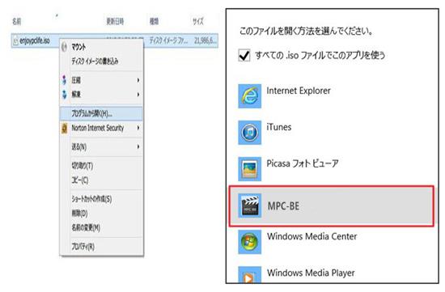Click the enjoypclife.iso file icon
This screenshot has height=292, width=445.
point(16,41)
